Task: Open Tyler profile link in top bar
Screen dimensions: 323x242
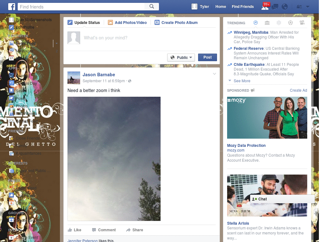Action: point(204,7)
